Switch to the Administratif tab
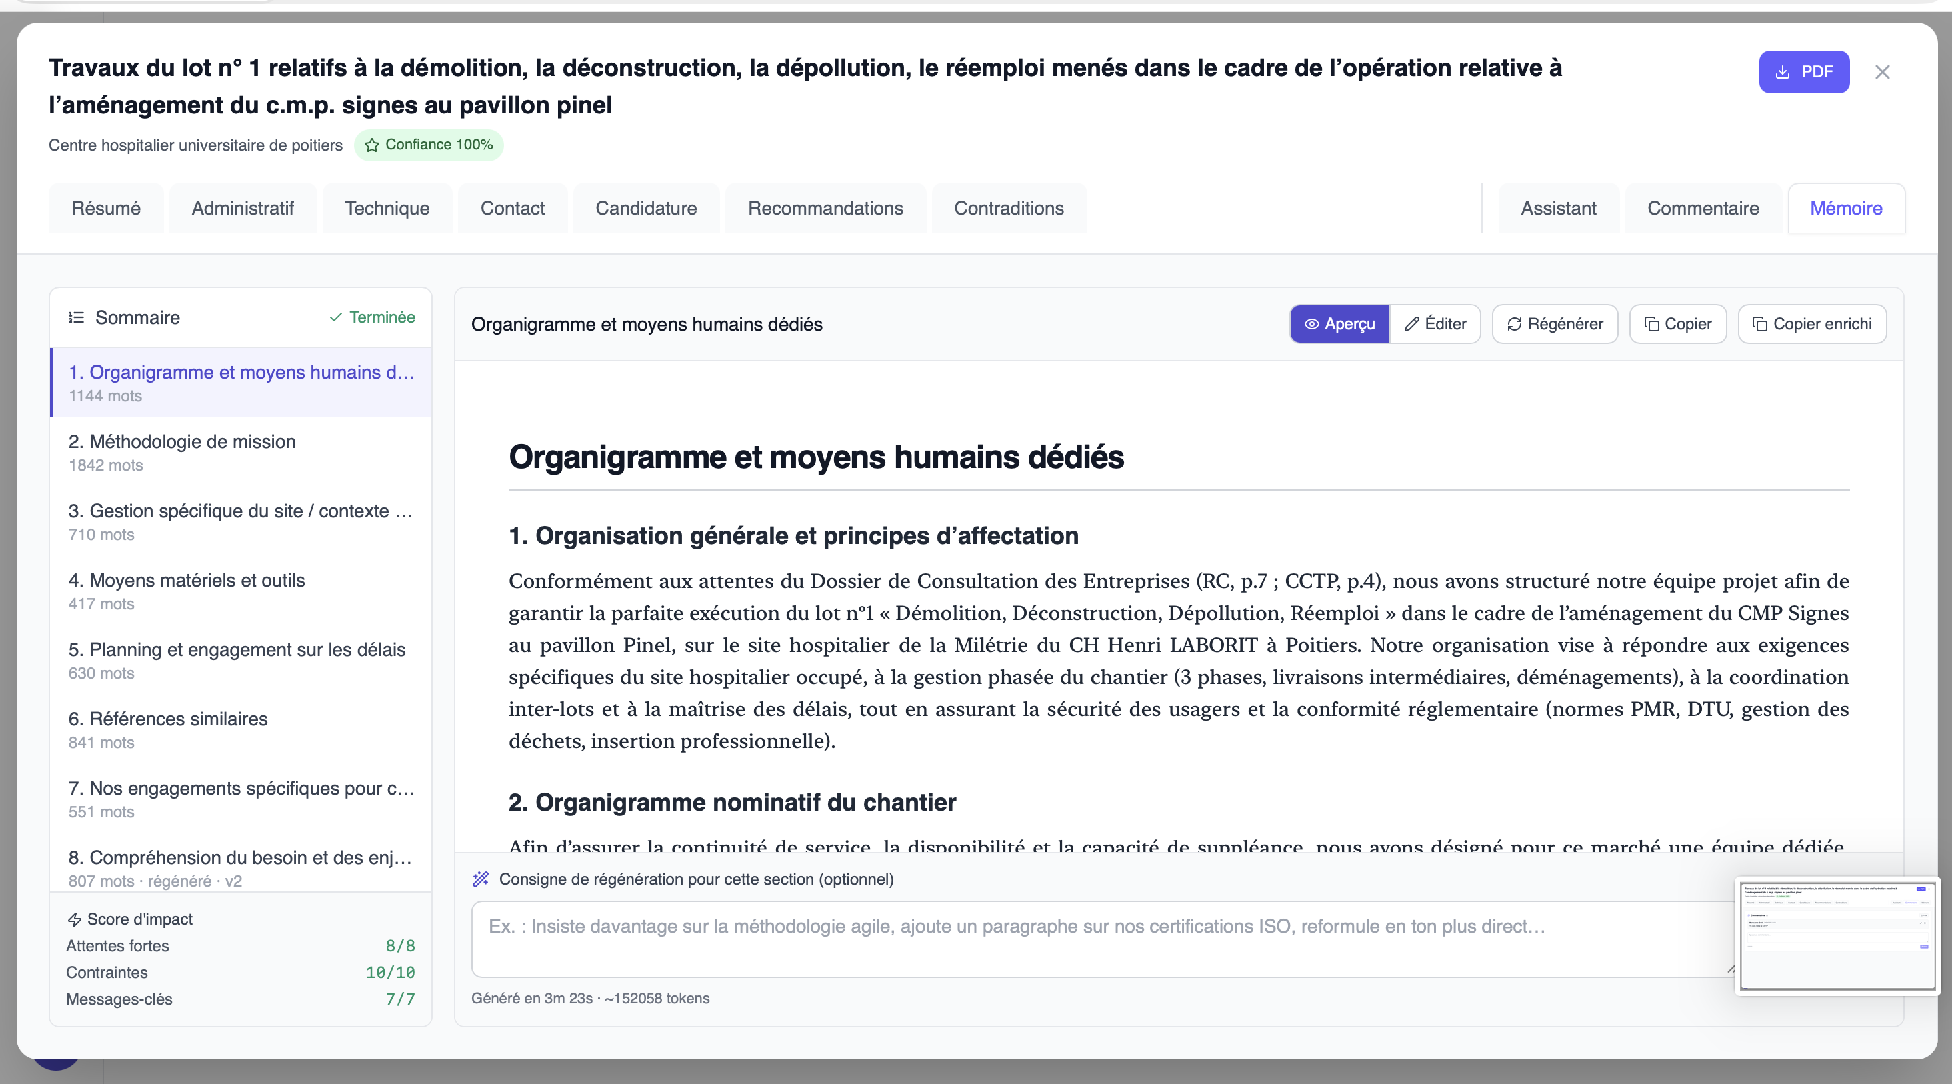 click(x=243, y=208)
